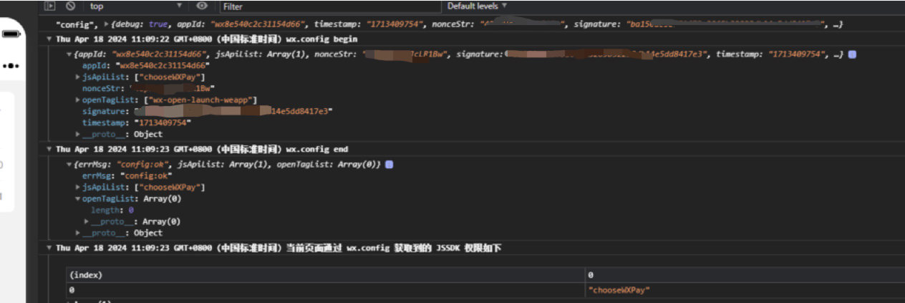Collapse the "wx.config end" log group
Image resolution: width=905 pixels, height=303 pixels.
[49, 149]
